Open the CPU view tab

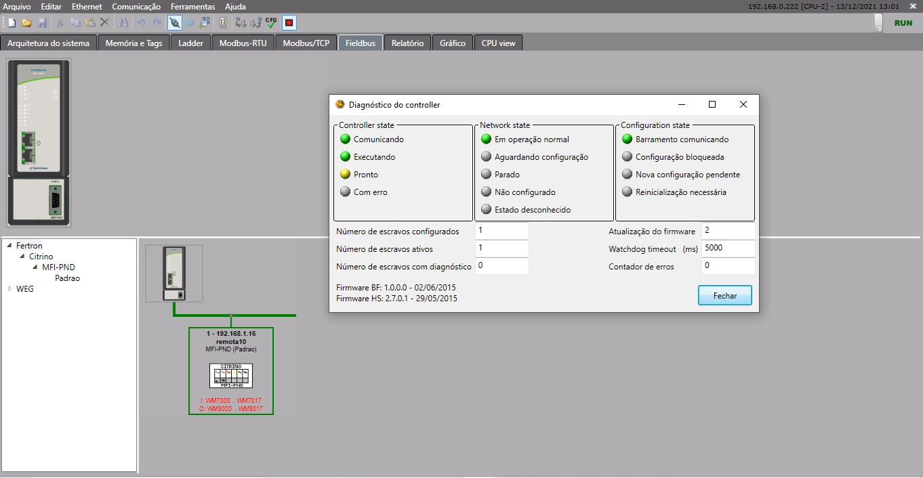pos(498,43)
